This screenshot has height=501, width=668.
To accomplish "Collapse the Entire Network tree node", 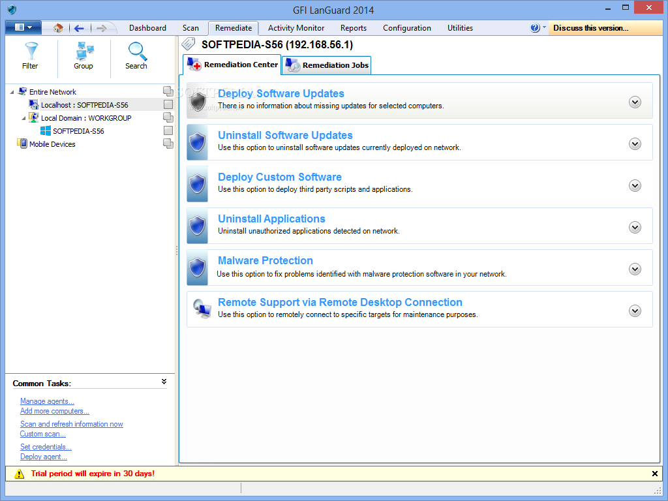I will [12, 92].
